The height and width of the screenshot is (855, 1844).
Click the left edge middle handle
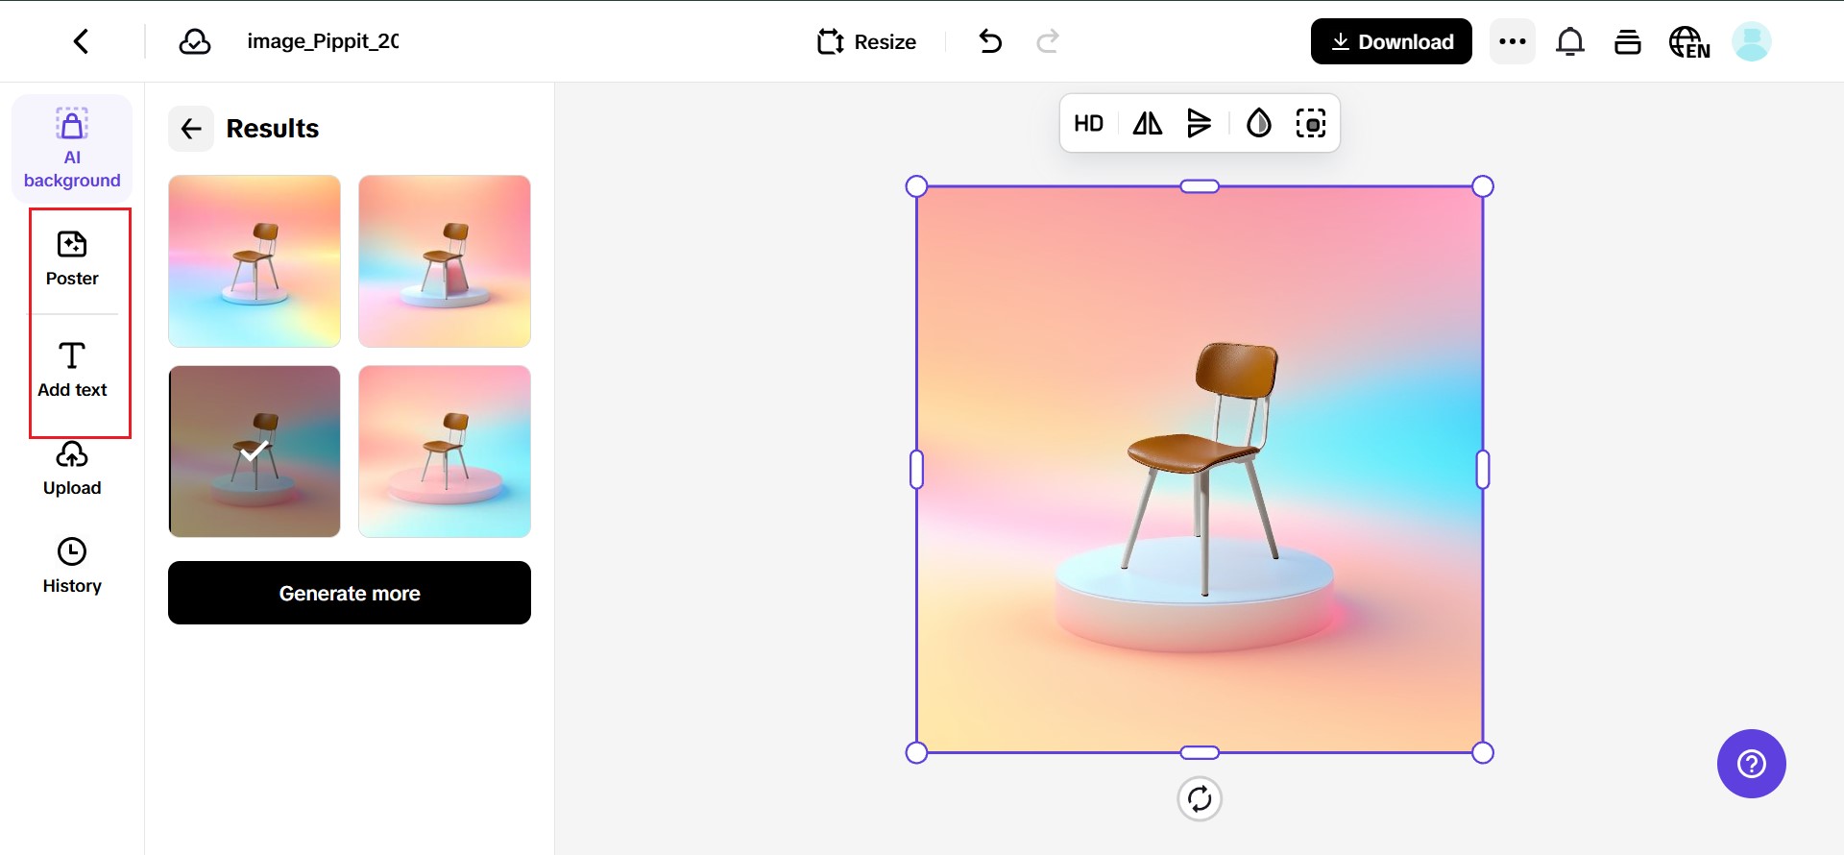917,470
